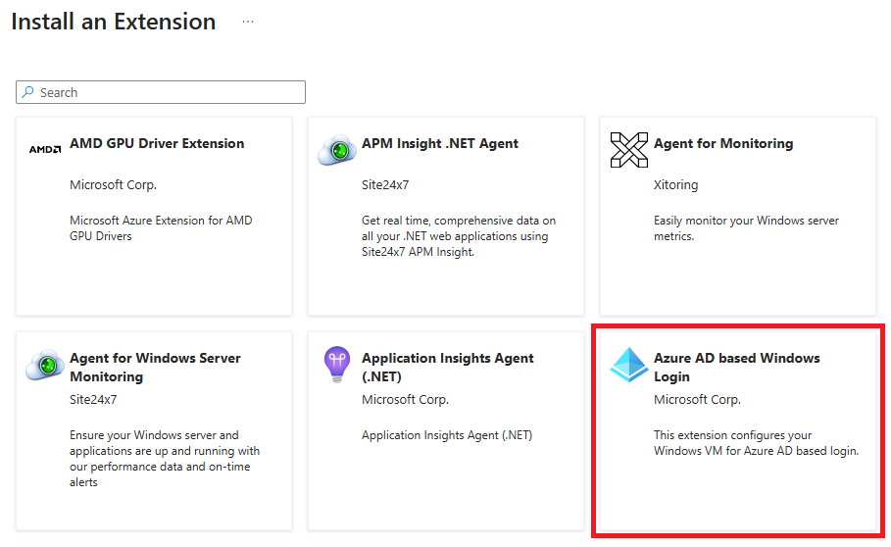Screen dimensions: 891x547
Task: Select the Agent for Monitoring title
Action: [x=723, y=143]
